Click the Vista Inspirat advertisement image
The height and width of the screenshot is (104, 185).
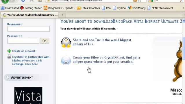(28, 95)
